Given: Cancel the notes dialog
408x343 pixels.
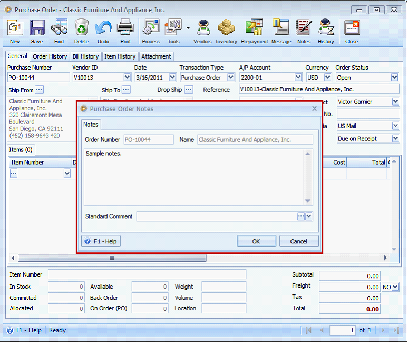Looking at the screenshot, I should [x=299, y=241].
